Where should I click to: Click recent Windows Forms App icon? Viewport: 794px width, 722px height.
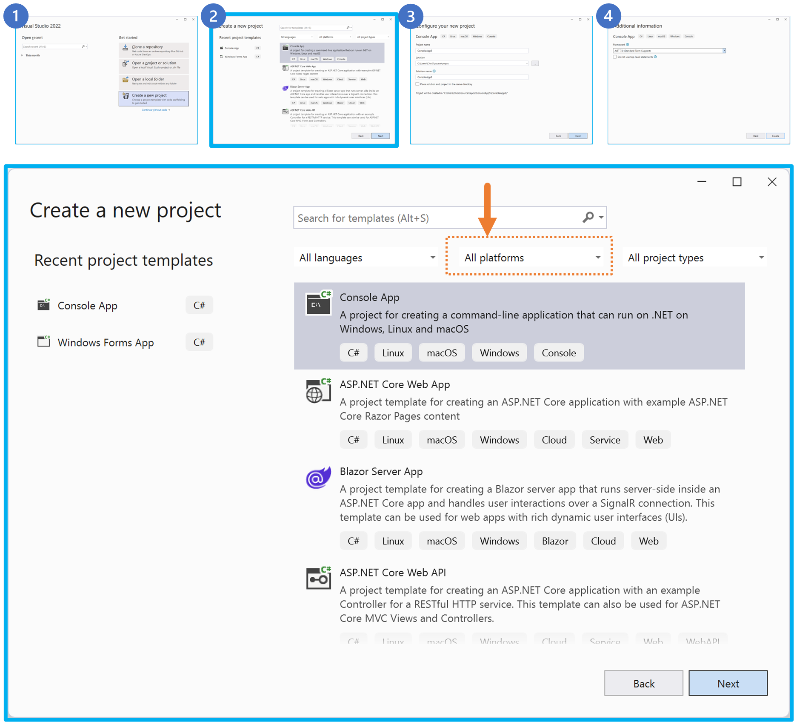coord(43,341)
